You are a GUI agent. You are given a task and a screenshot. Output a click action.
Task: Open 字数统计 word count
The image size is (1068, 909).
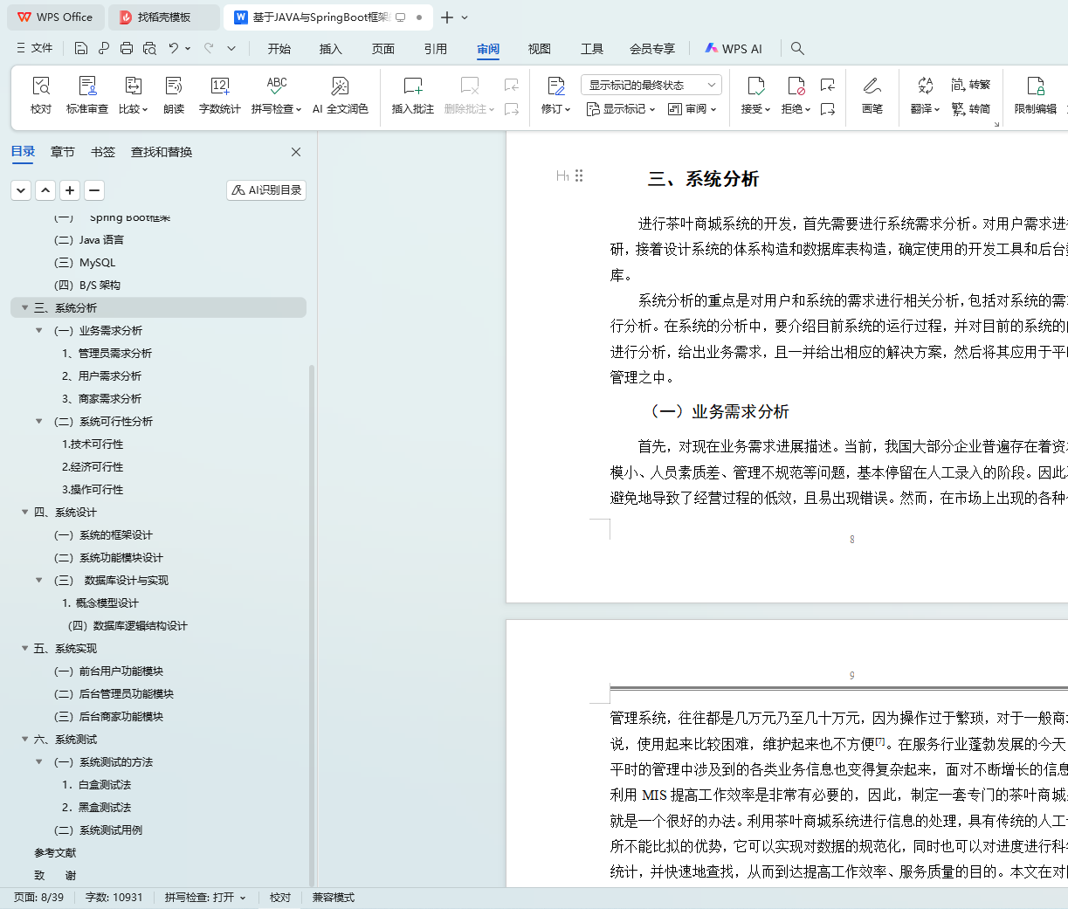pos(219,94)
